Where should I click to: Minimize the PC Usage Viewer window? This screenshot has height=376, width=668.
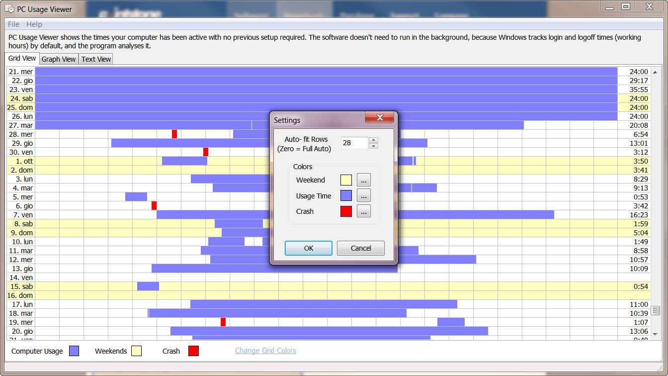click(x=609, y=6)
